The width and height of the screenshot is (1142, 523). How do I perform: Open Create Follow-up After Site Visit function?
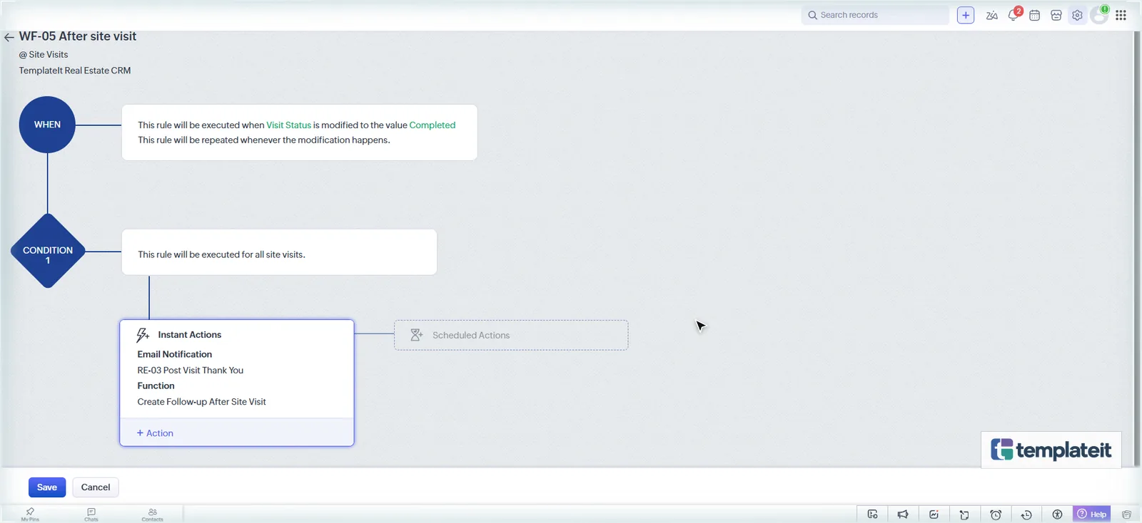[x=201, y=402]
